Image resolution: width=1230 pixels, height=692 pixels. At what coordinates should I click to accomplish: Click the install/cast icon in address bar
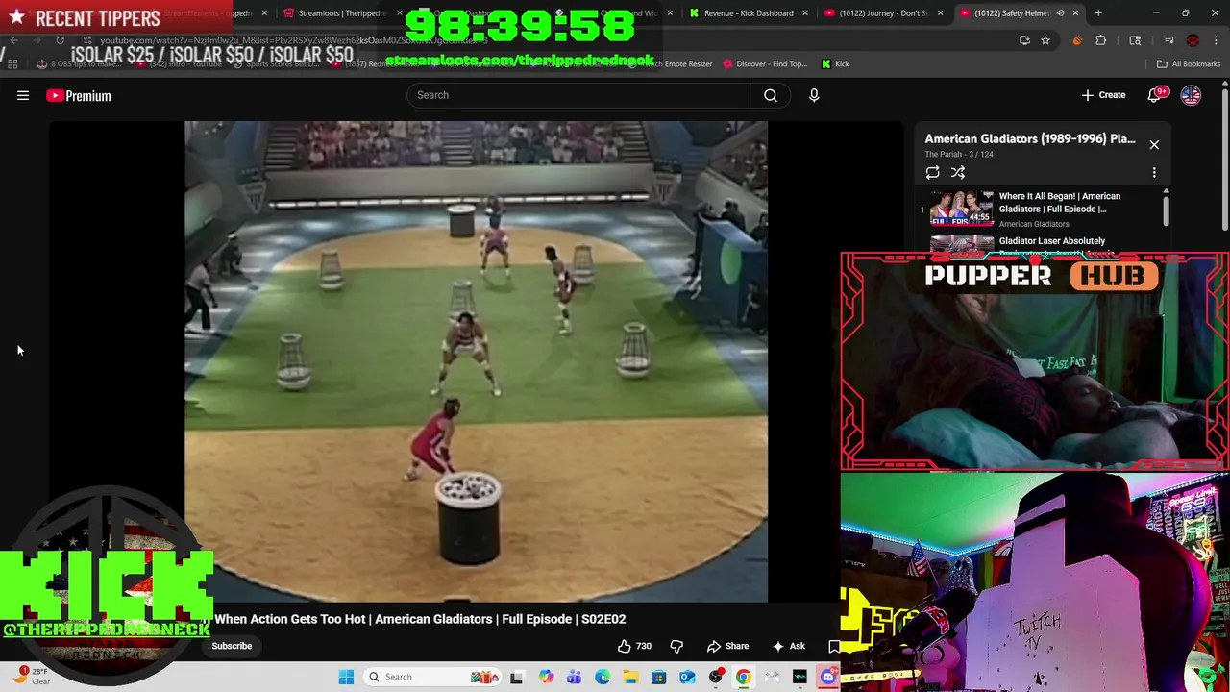click(x=1024, y=40)
